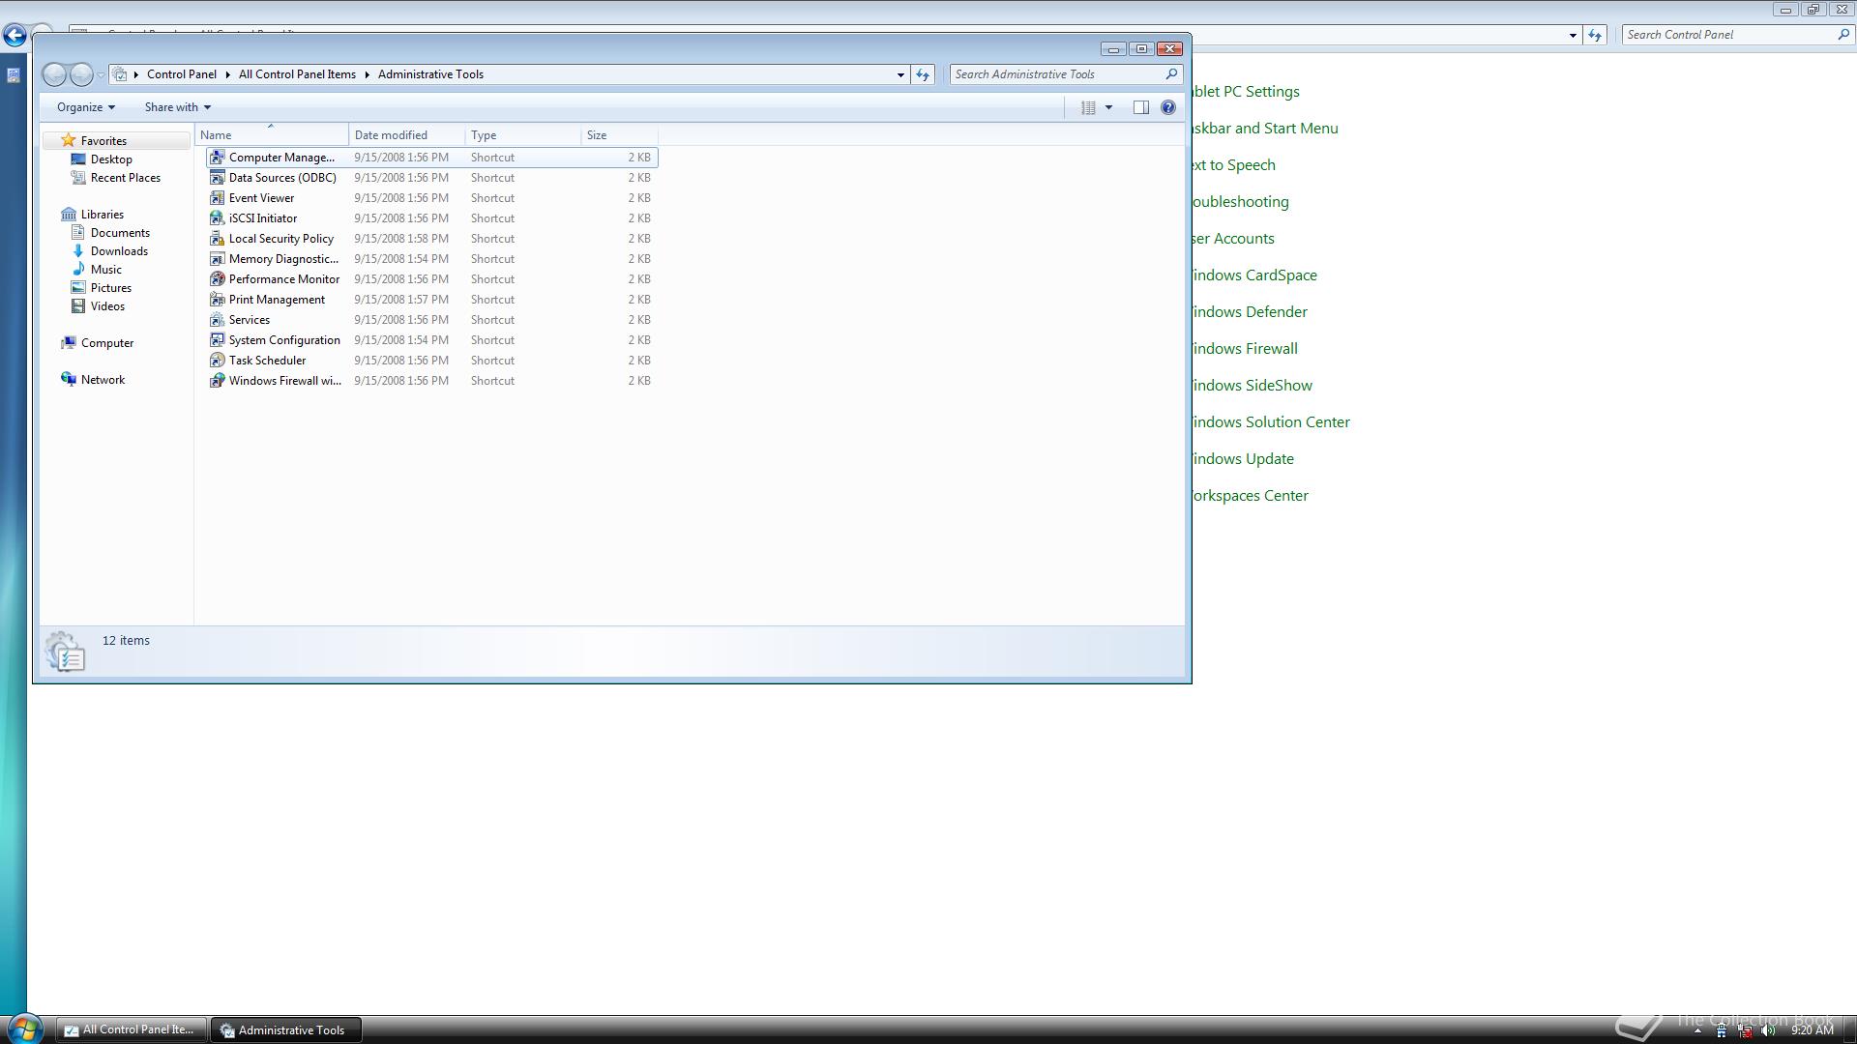Sort by the Type column header
The width and height of the screenshot is (1857, 1044).
(x=523, y=135)
